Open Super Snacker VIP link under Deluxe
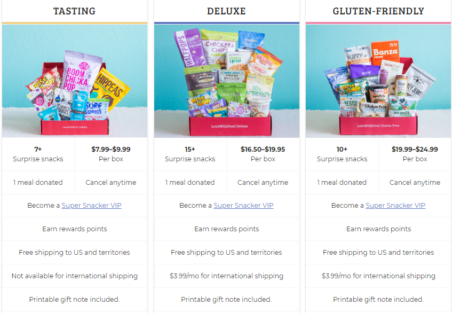Screen dimensions: 452x313 point(243,206)
